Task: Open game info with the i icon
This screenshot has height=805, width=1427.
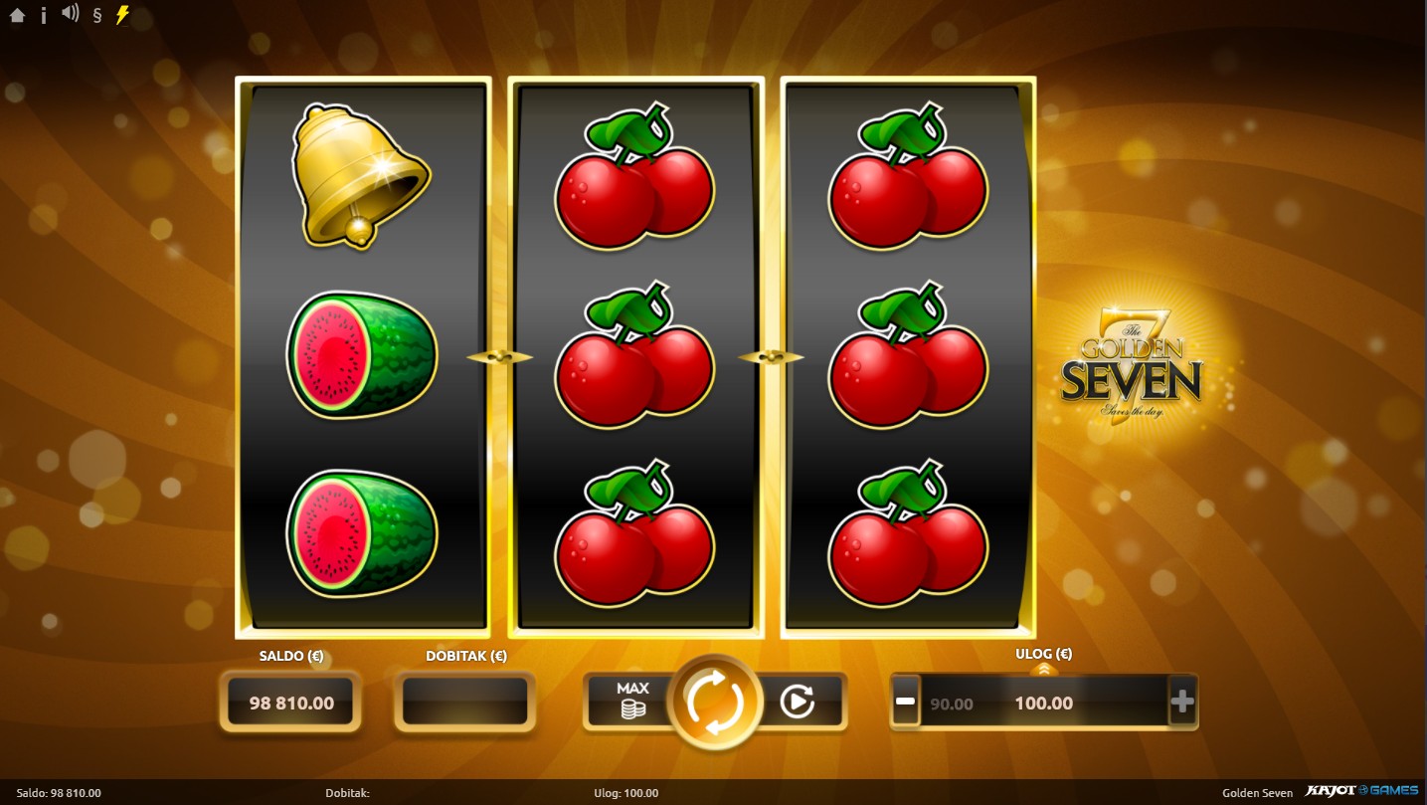Action: point(44,15)
